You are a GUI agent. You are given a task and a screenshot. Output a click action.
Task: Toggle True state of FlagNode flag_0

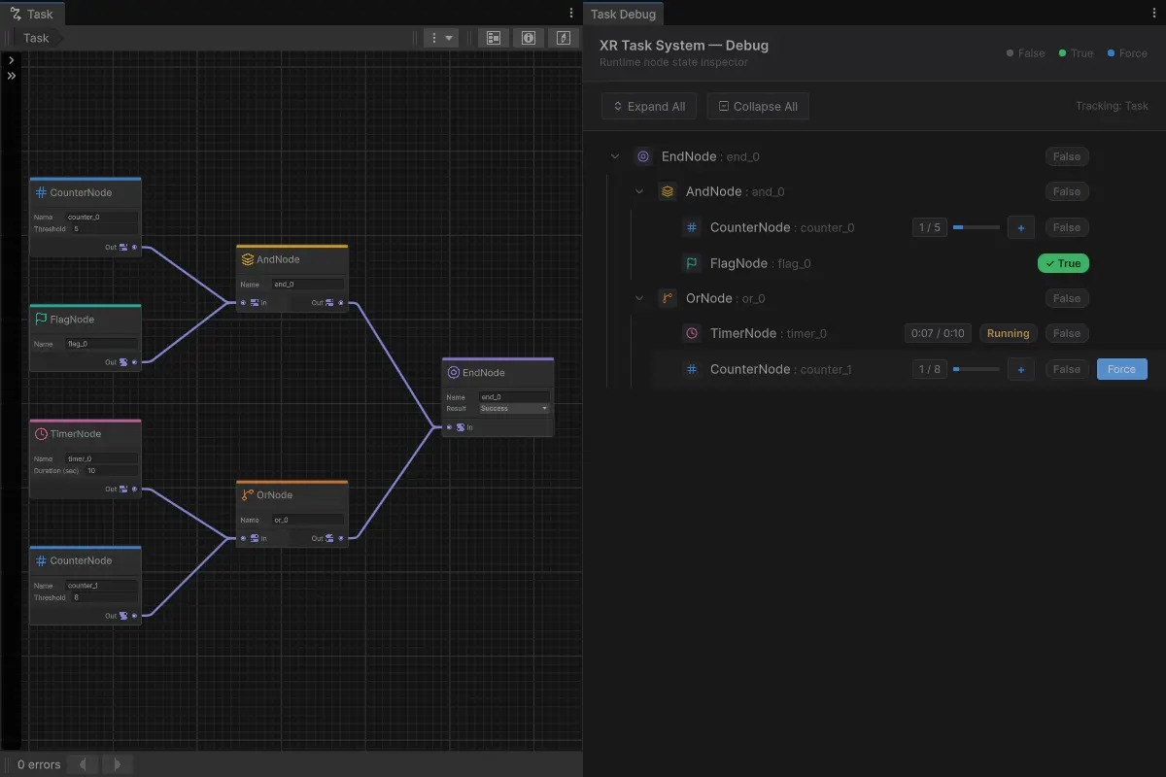click(1063, 263)
